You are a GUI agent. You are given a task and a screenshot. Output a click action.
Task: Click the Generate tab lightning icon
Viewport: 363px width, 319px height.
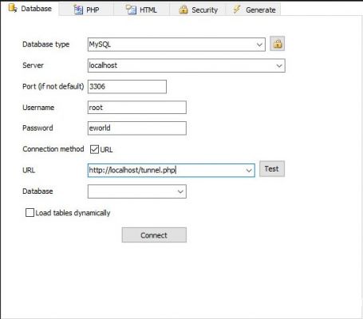tap(236, 10)
